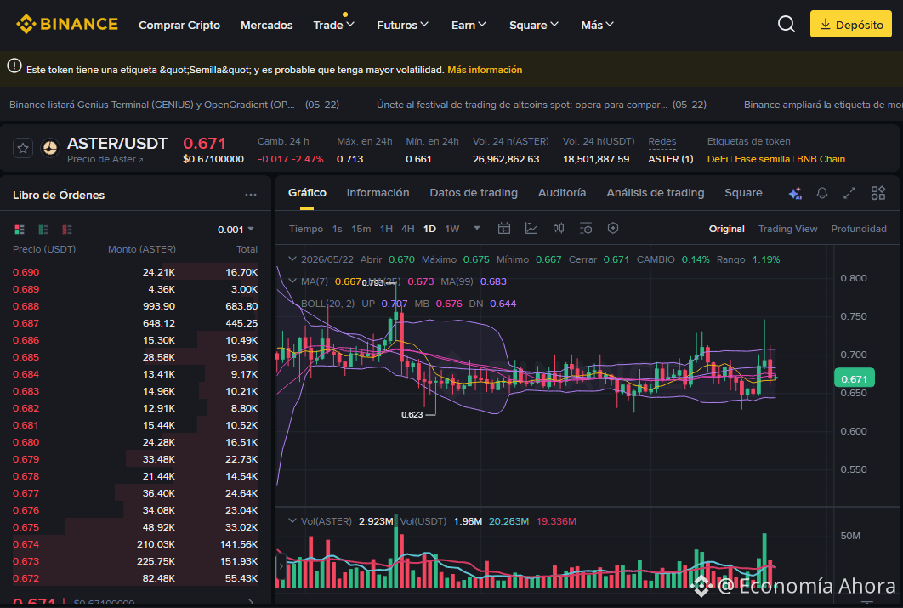Open Precio de Aster link
The width and height of the screenshot is (903, 608).
[105, 160]
